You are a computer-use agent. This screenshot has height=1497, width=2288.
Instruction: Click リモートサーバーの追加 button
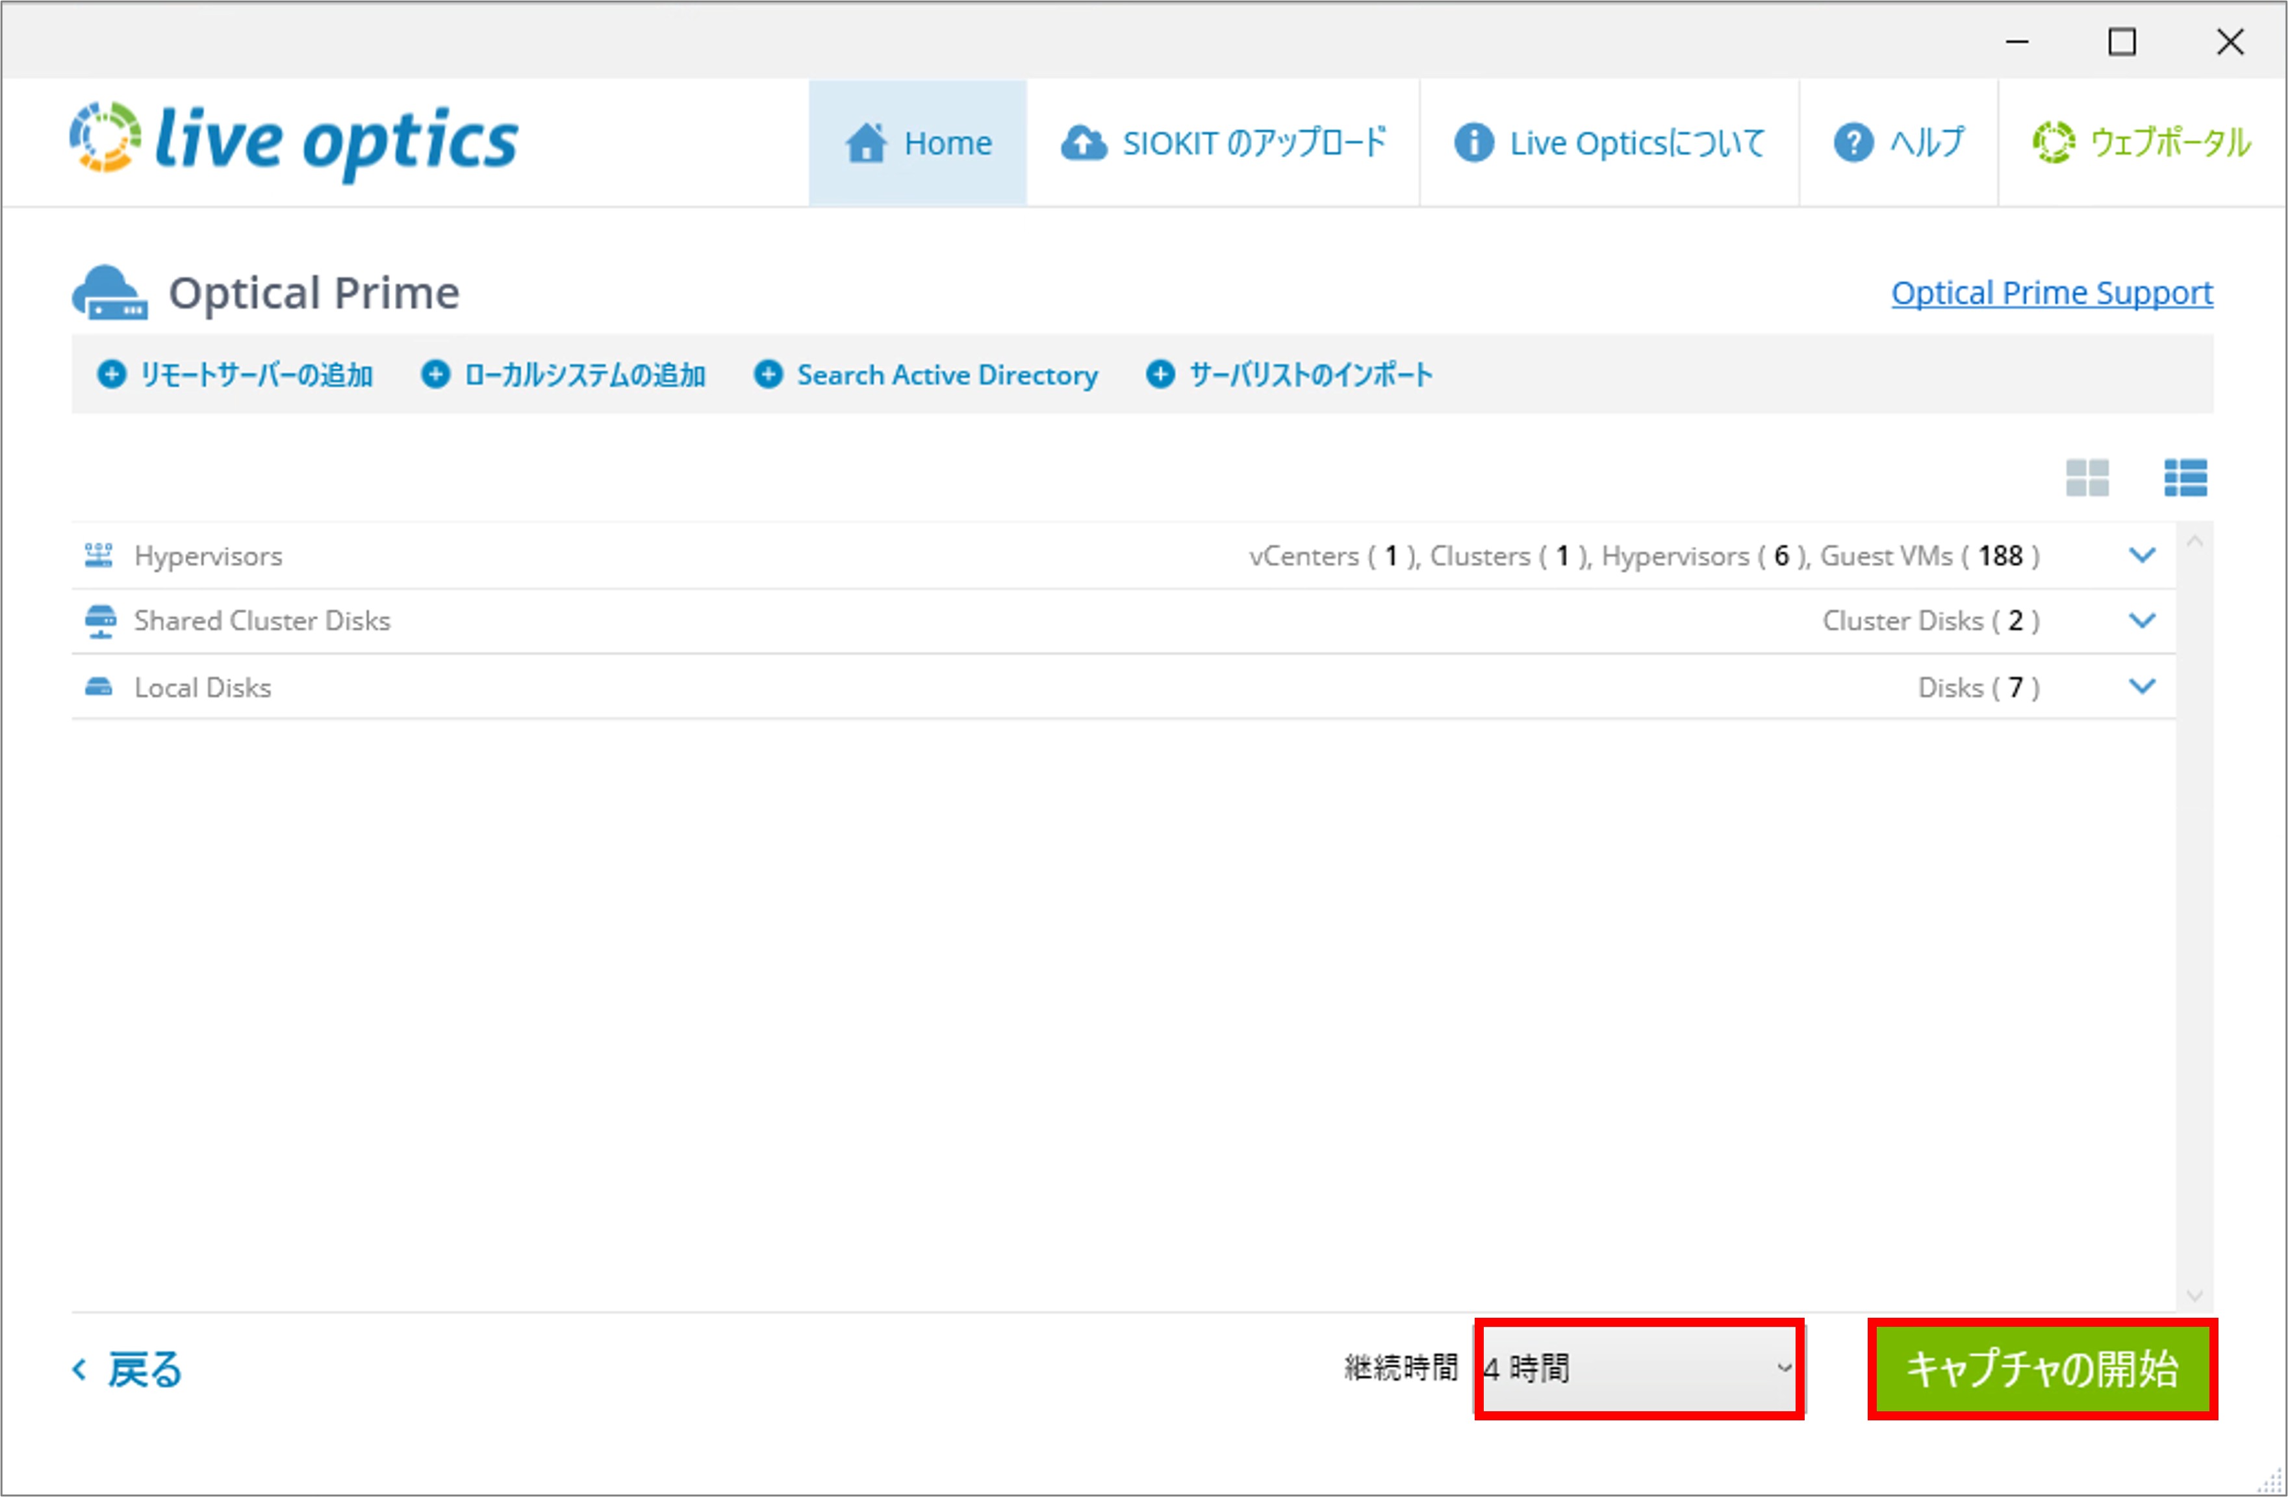tap(235, 375)
